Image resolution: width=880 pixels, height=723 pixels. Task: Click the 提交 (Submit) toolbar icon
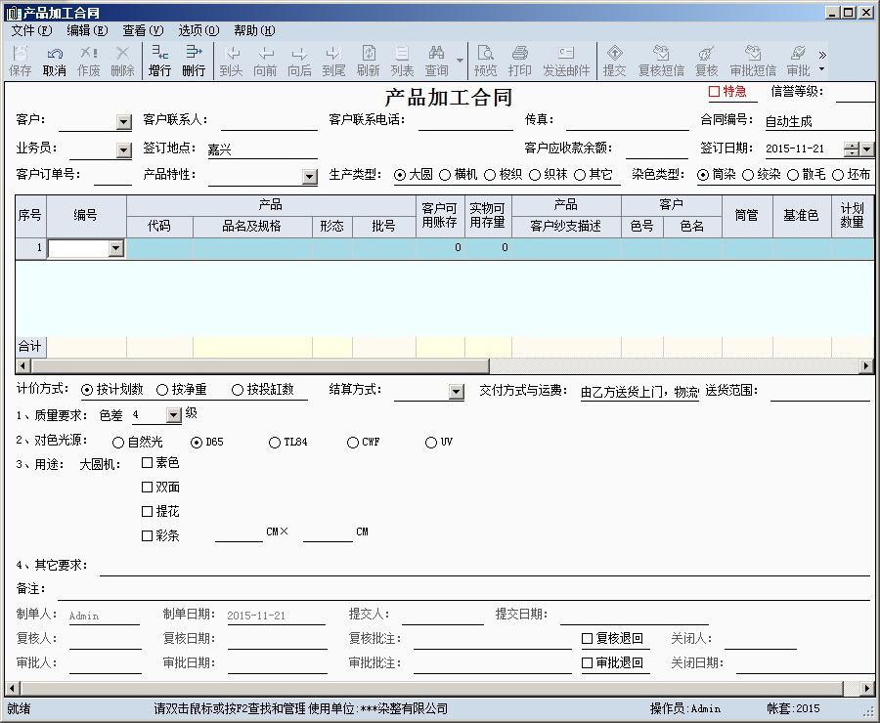pos(615,61)
